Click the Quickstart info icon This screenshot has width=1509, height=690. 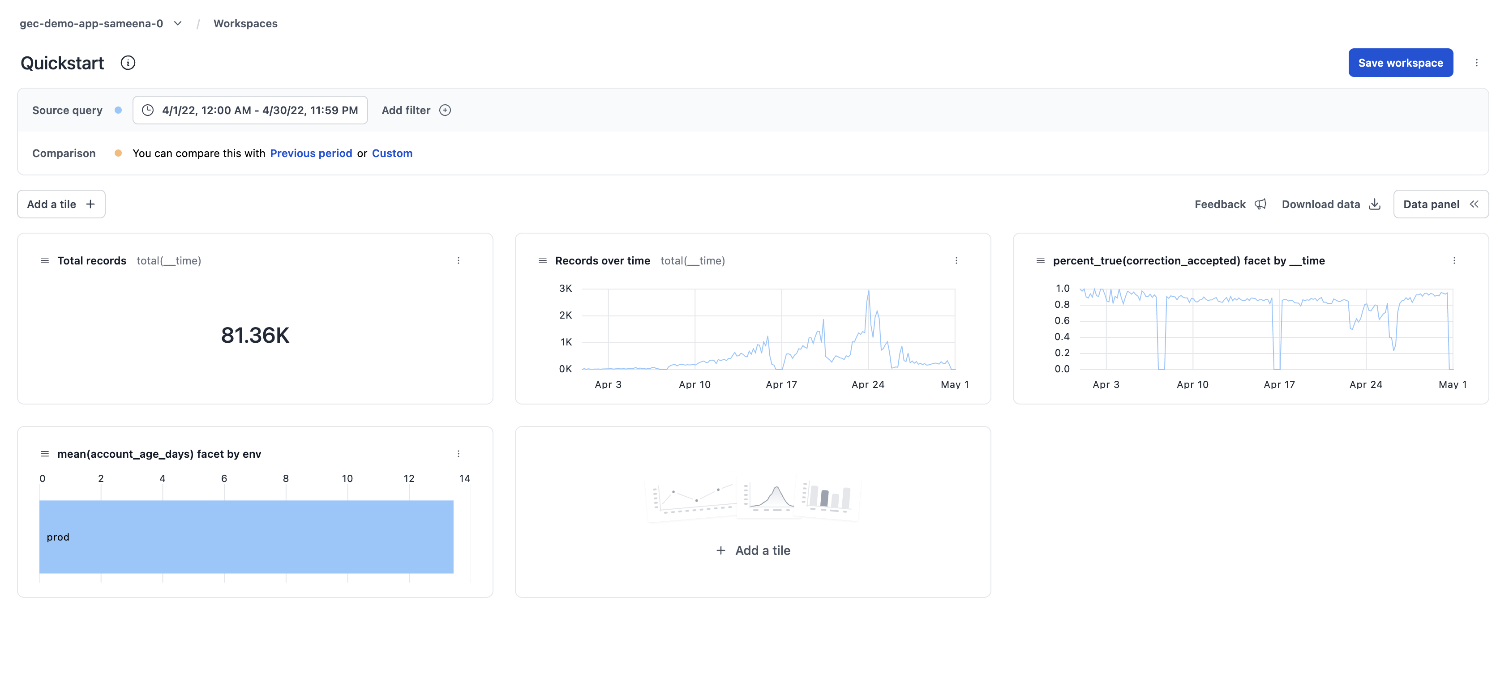128,63
